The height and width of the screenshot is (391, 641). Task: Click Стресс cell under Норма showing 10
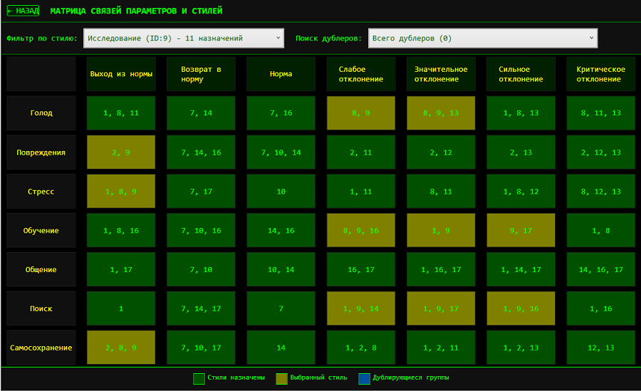pos(281,192)
